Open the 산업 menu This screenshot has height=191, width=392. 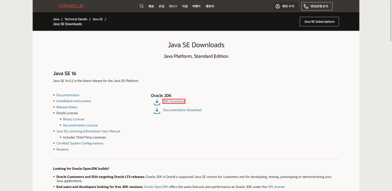[x=161, y=6]
